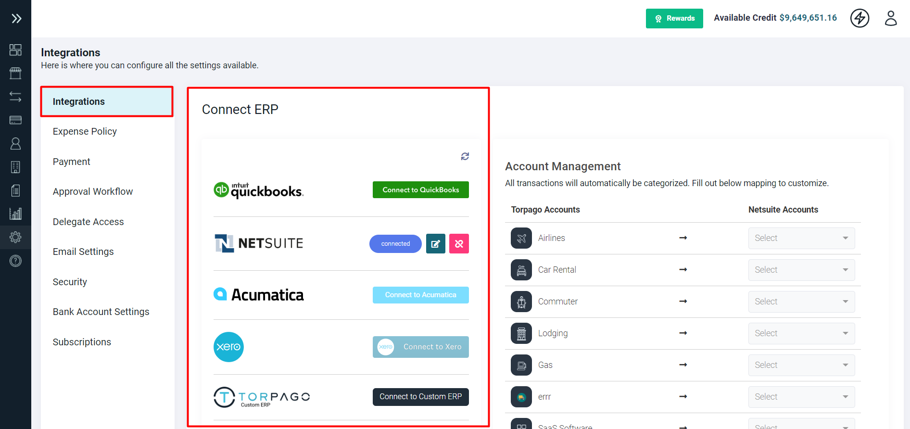Click the refresh icon in Connect ERP
Image resolution: width=910 pixels, height=429 pixels.
465,156
